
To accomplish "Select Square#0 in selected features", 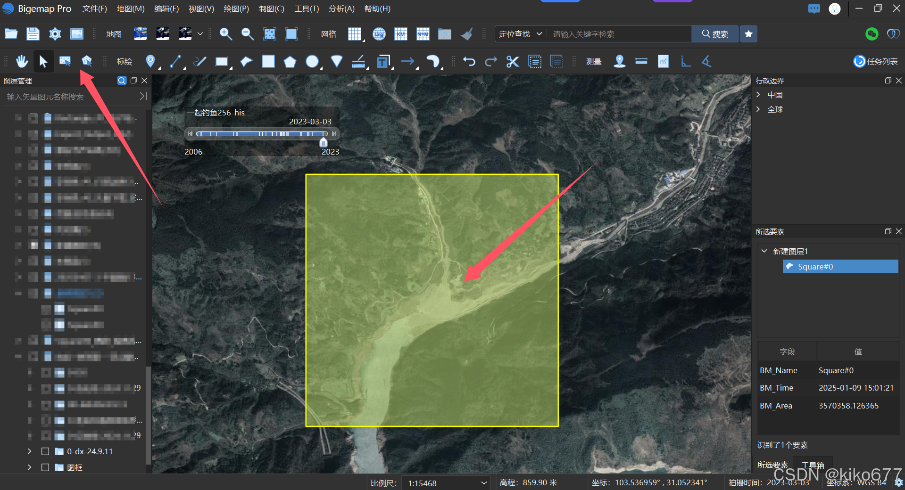I will coord(840,267).
